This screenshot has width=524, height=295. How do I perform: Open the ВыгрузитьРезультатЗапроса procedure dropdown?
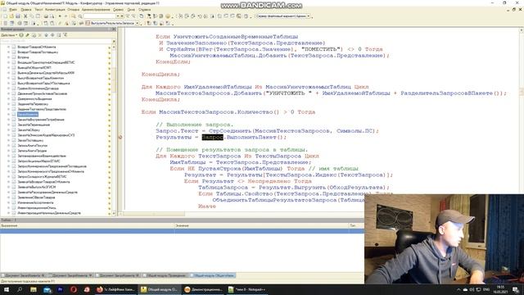[x=138, y=23]
